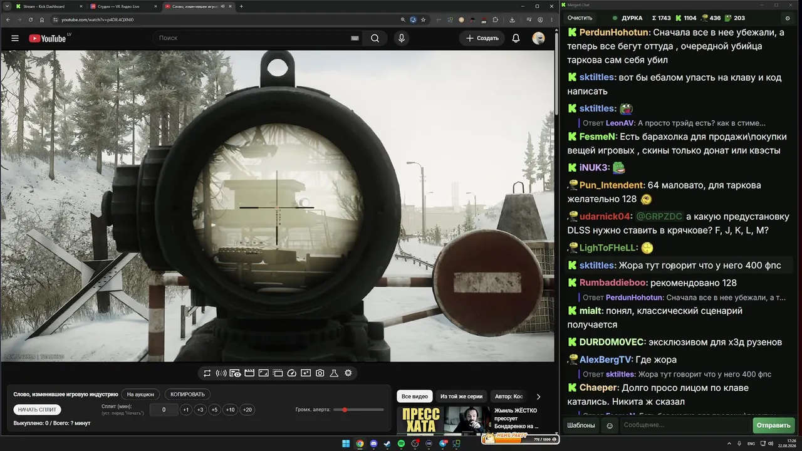Open Steam from the taskbar
This screenshot has height=451, width=802.
(387, 443)
